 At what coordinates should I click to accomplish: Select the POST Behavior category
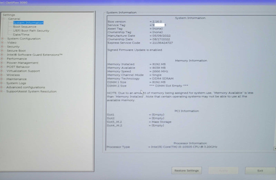coord(18,67)
